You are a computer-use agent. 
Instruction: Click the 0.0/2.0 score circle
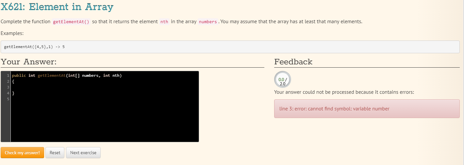click(283, 79)
